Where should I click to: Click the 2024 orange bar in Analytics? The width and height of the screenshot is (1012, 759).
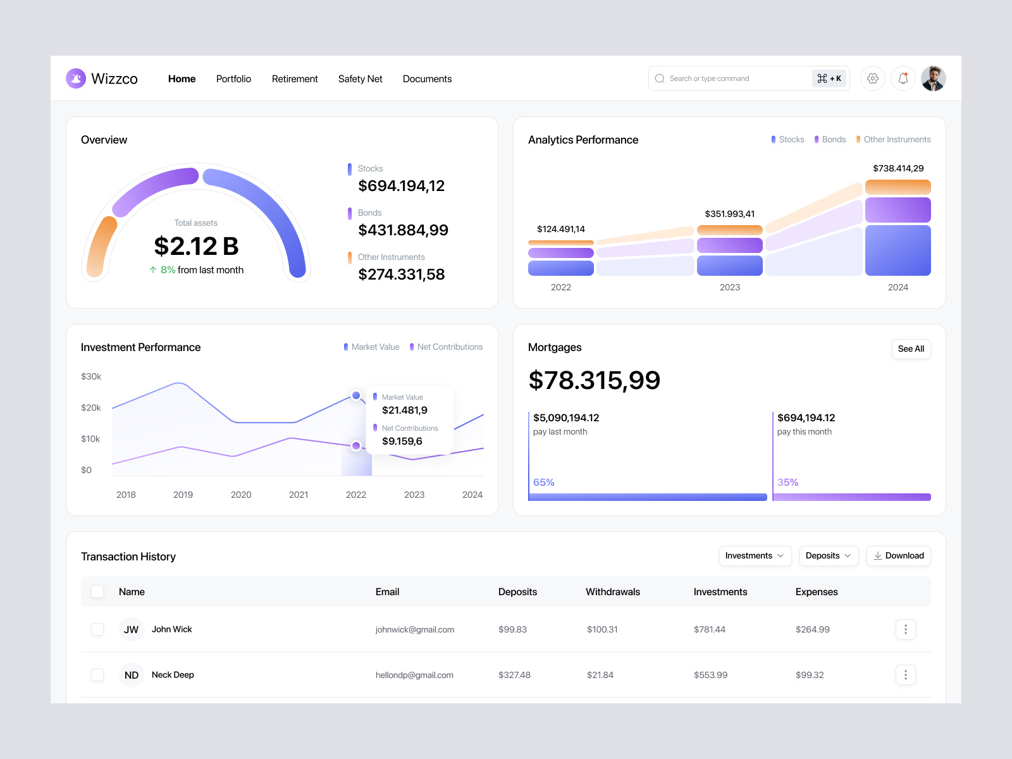pos(898,187)
